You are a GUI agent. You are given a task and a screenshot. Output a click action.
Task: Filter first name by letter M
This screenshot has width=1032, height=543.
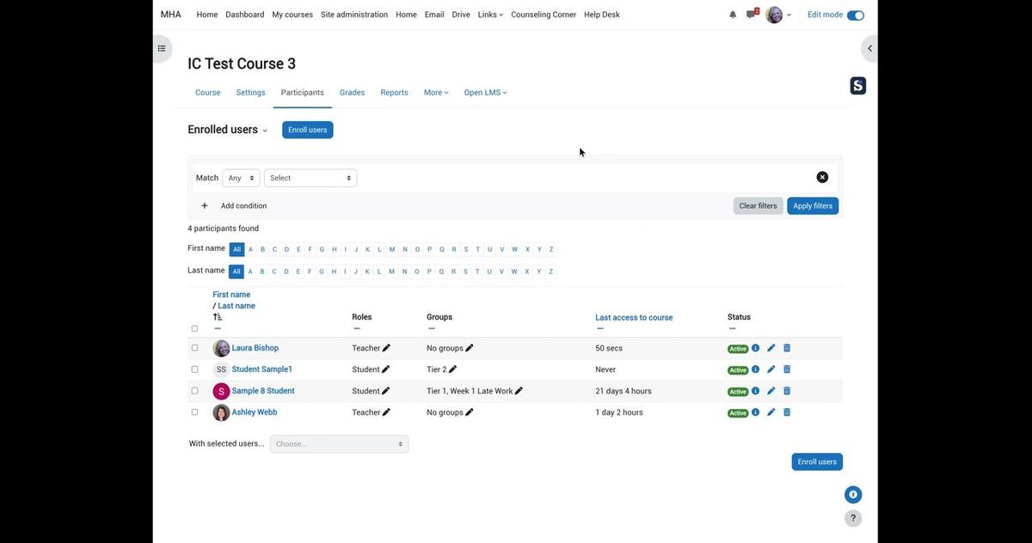[x=392, y=249]
